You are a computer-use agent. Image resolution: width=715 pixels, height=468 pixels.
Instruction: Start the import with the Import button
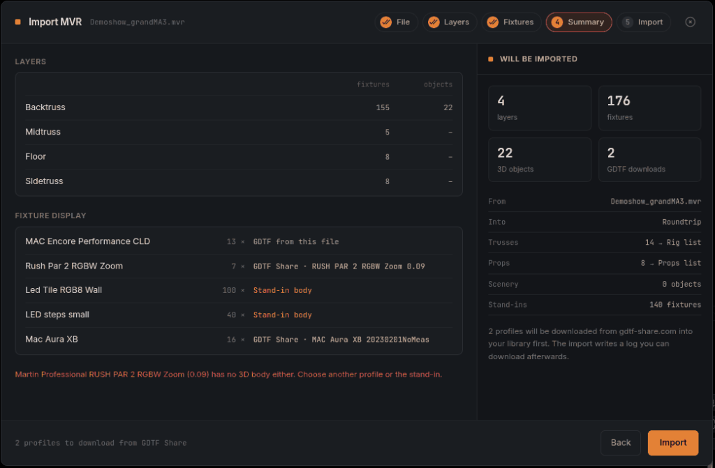pyautogui.click(x=672, y=442)
